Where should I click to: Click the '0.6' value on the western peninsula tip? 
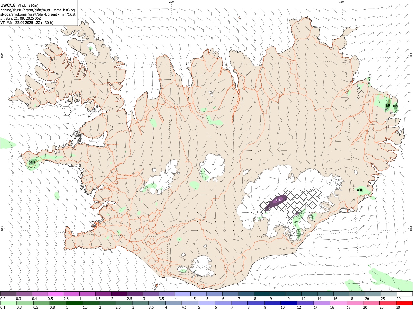[x=33, y=163]
